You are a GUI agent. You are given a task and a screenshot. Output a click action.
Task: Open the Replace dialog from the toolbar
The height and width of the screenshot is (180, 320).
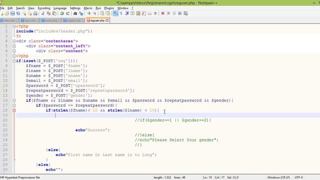[81, 13]
